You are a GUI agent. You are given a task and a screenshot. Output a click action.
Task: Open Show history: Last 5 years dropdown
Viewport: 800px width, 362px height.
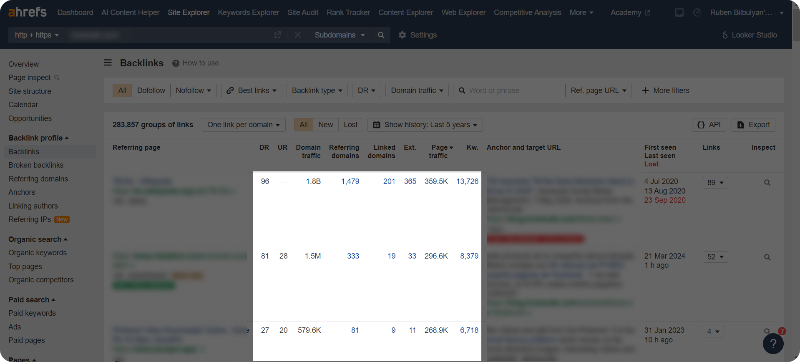[425, 125]
